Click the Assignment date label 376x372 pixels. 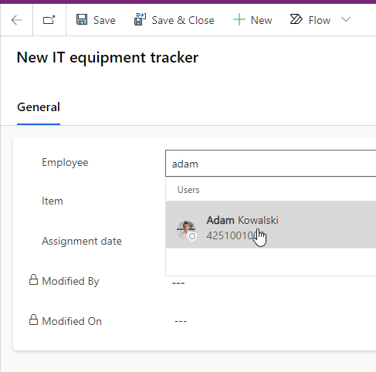coord(82,242)
